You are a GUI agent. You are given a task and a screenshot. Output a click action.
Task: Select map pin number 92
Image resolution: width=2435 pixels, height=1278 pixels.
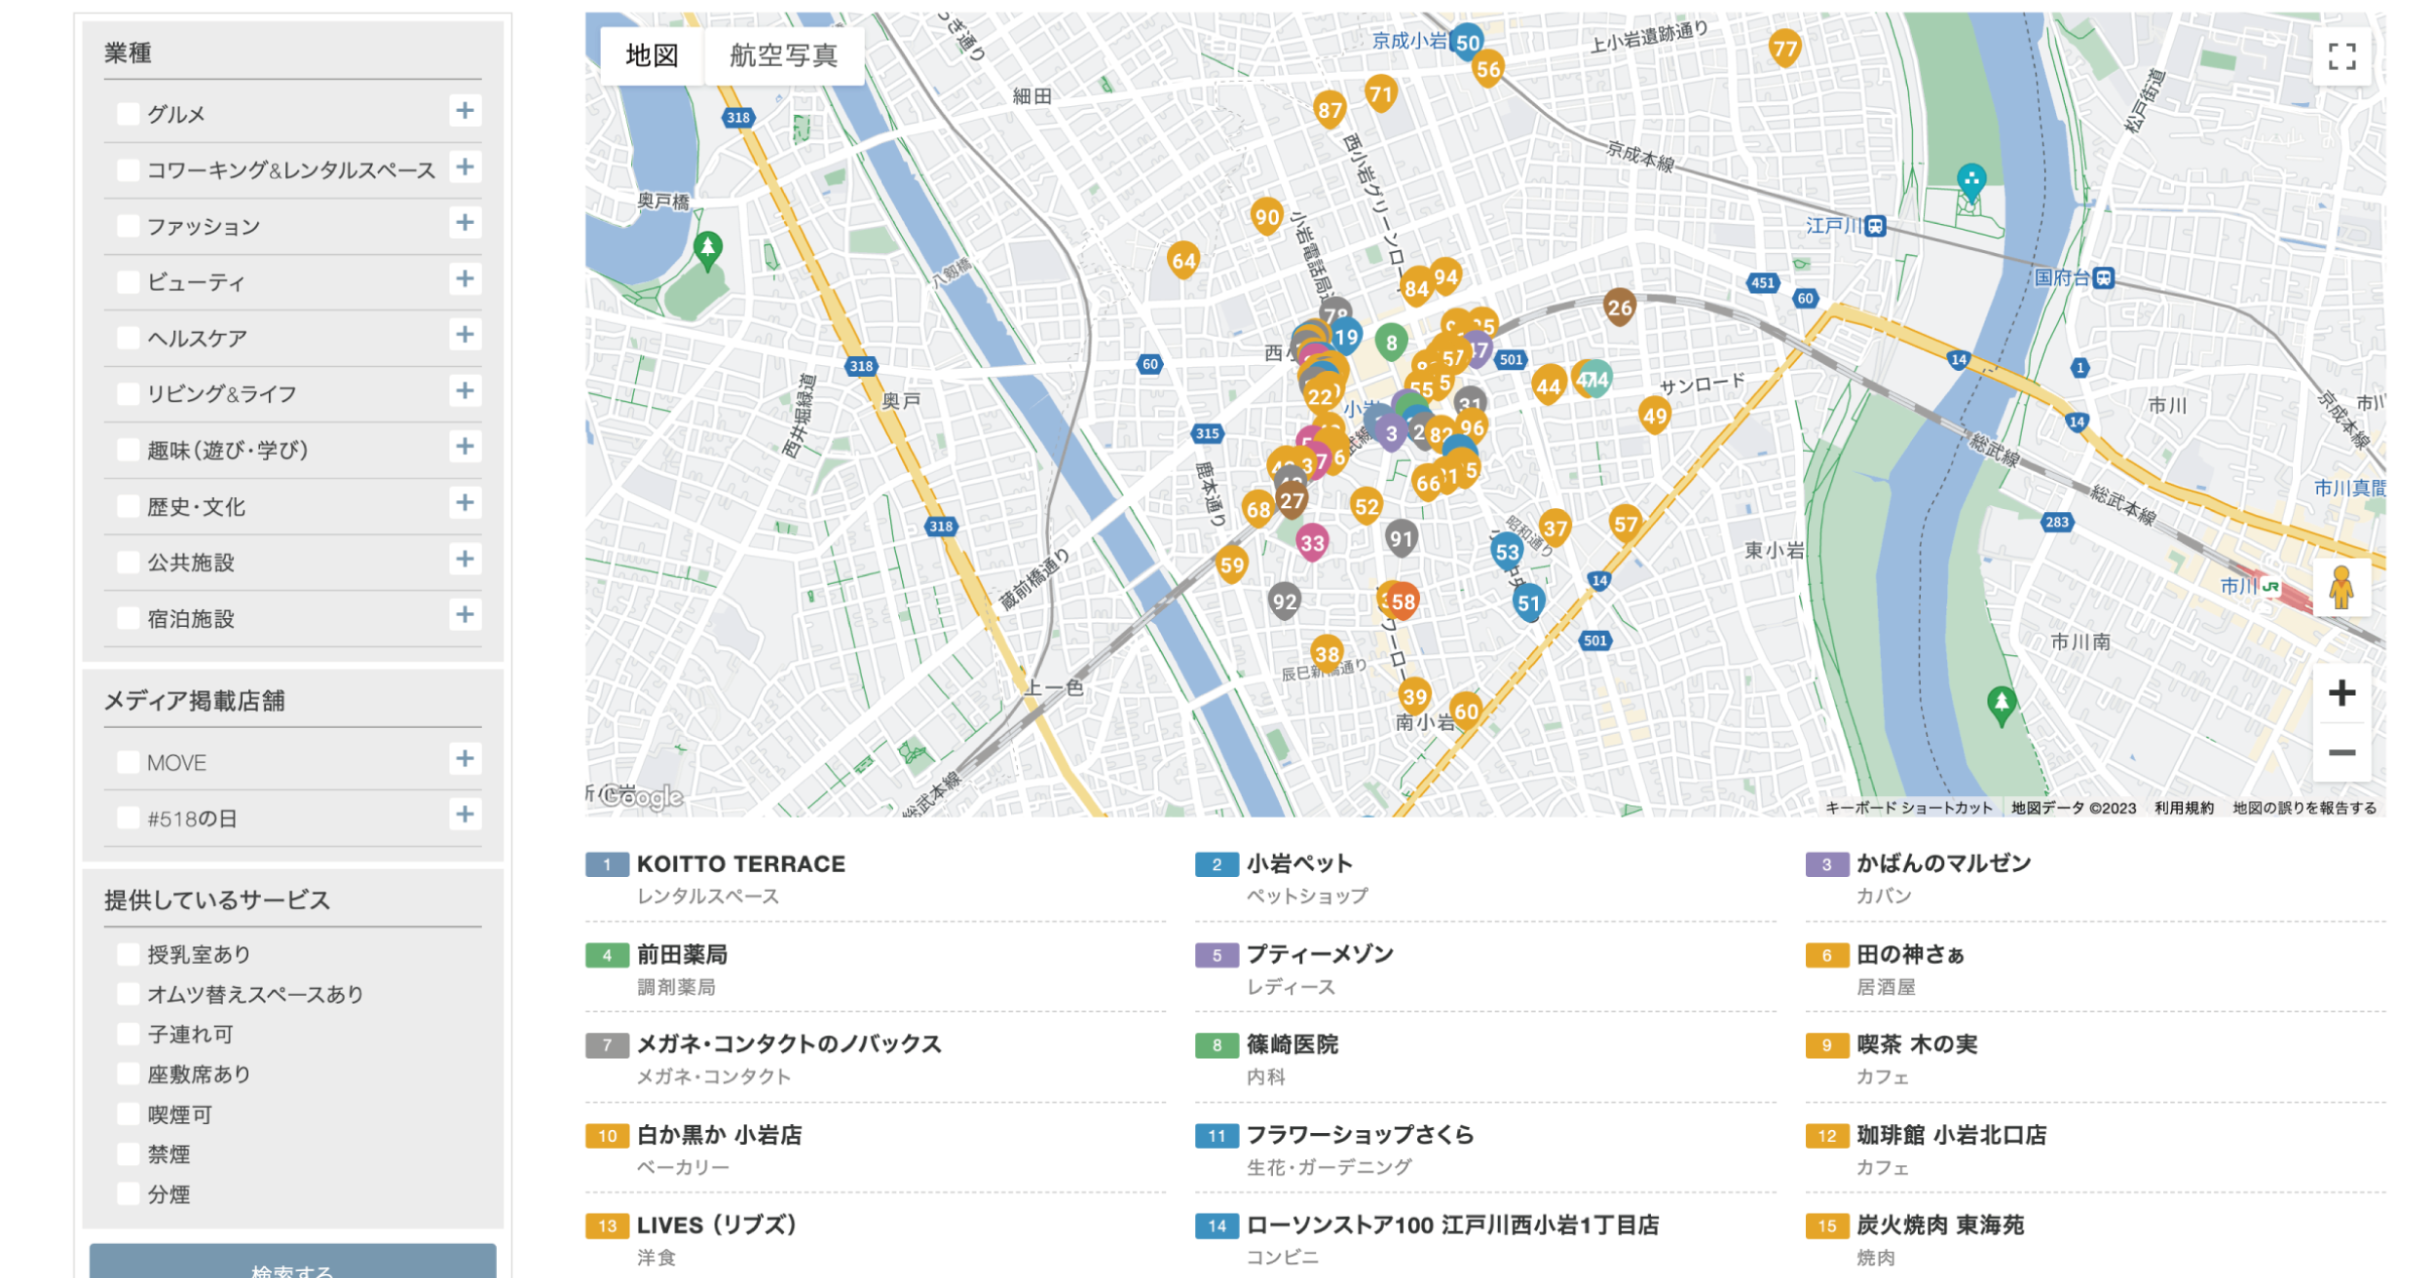[x=1284, y=602]
